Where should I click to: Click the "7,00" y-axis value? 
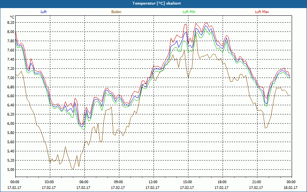click(11, 78)
